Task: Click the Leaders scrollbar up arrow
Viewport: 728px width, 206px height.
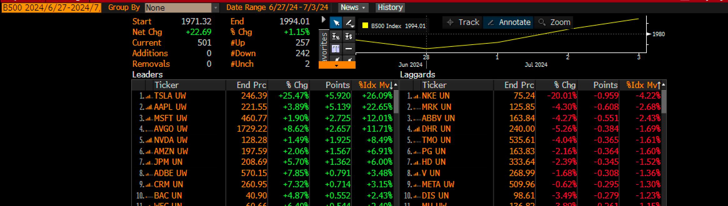Action: (x=396, y=85)
